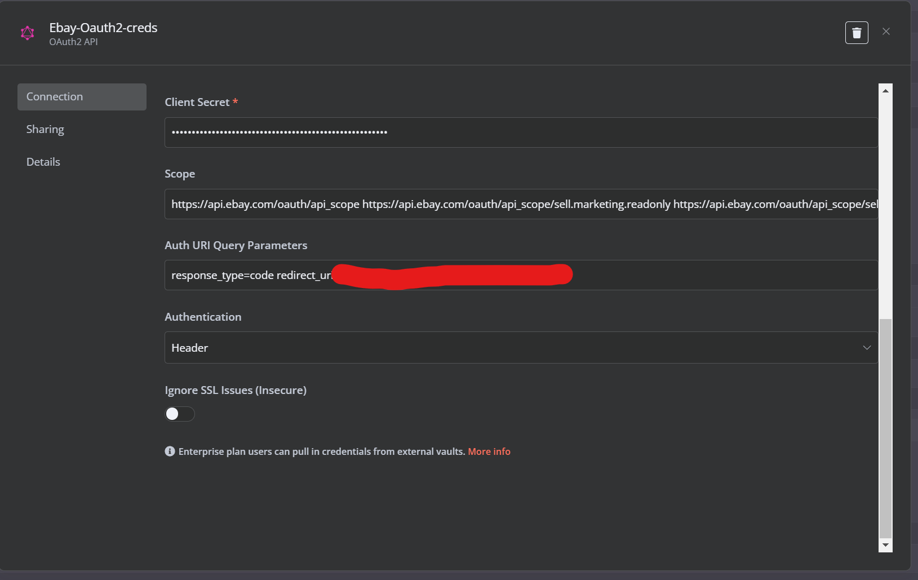Image resolution: width=918 pixels, height=580 pixels.
Task: Click the pink OAuth2 credential icon
Action: point(27,33)
